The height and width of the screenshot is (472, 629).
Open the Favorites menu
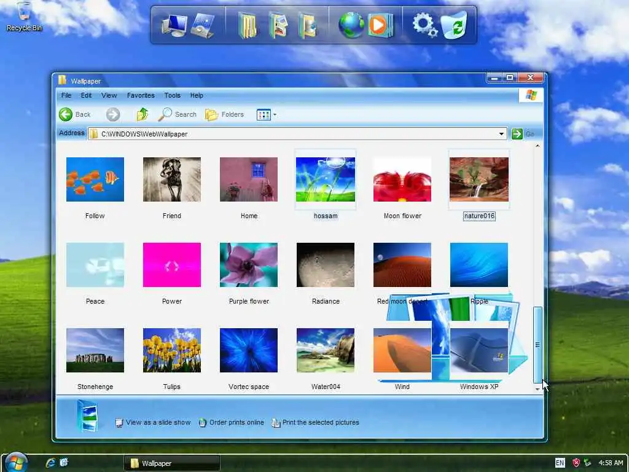[x=141, y=95]
